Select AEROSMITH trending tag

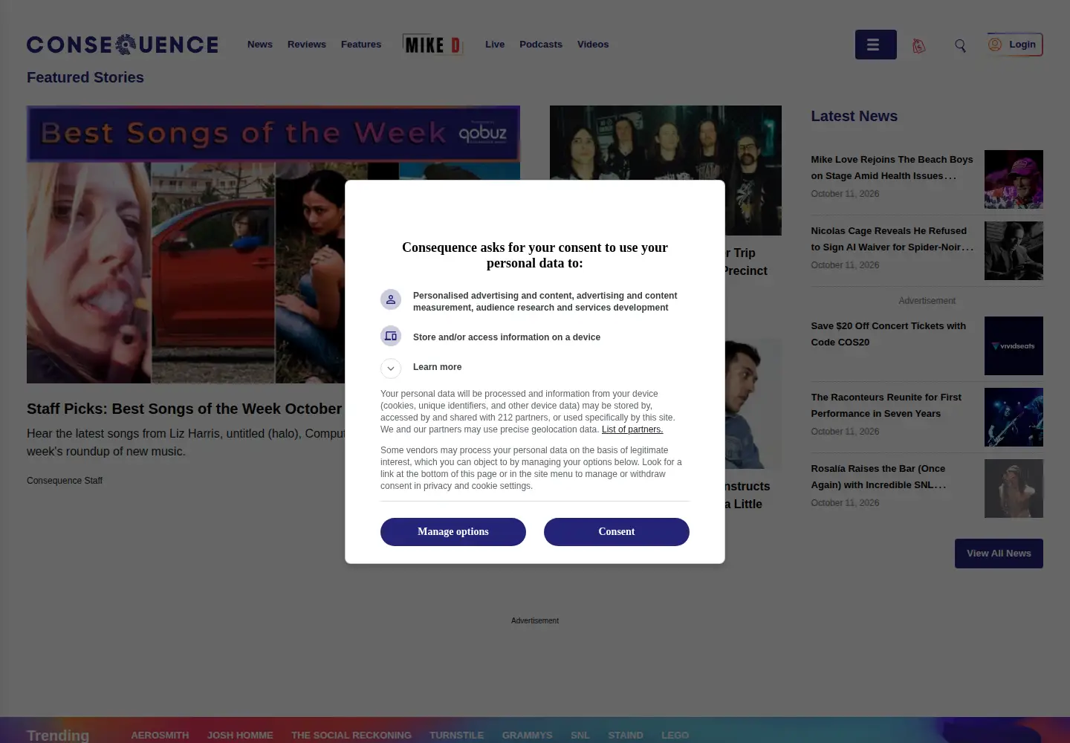160,735
